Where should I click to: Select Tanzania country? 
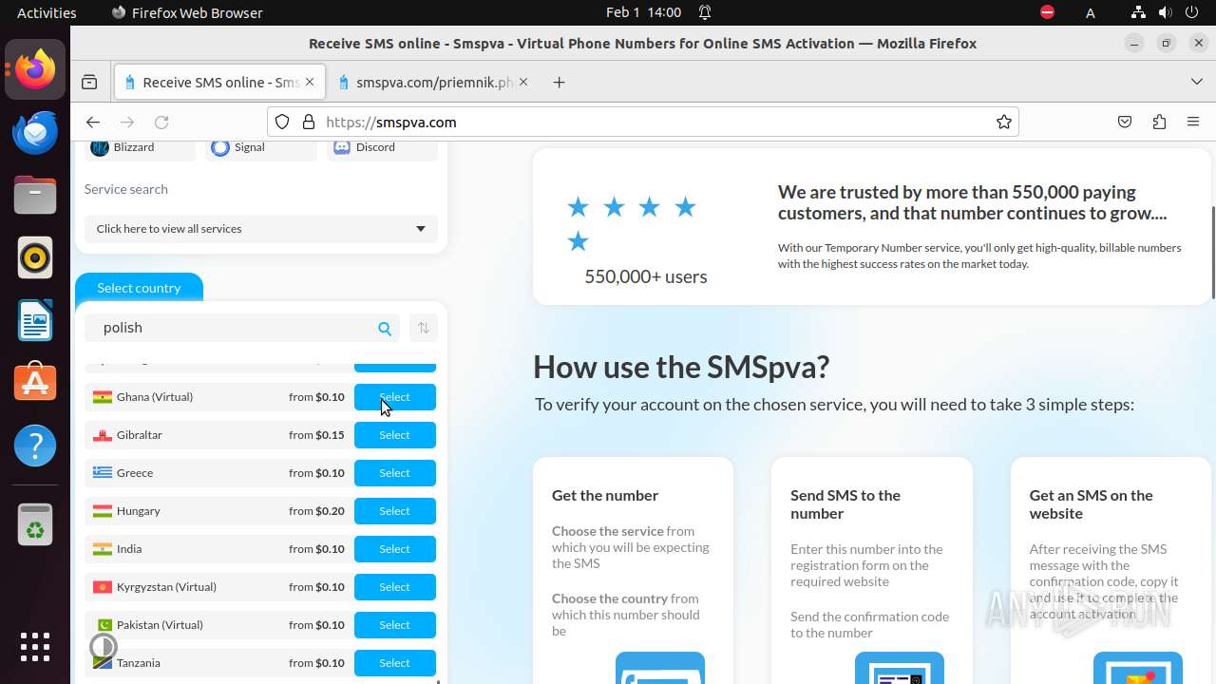(394, 663)
